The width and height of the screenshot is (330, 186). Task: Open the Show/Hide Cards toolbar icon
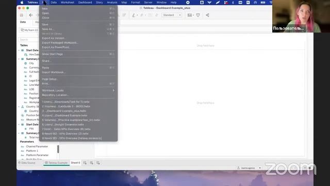(x=190, y=15)
